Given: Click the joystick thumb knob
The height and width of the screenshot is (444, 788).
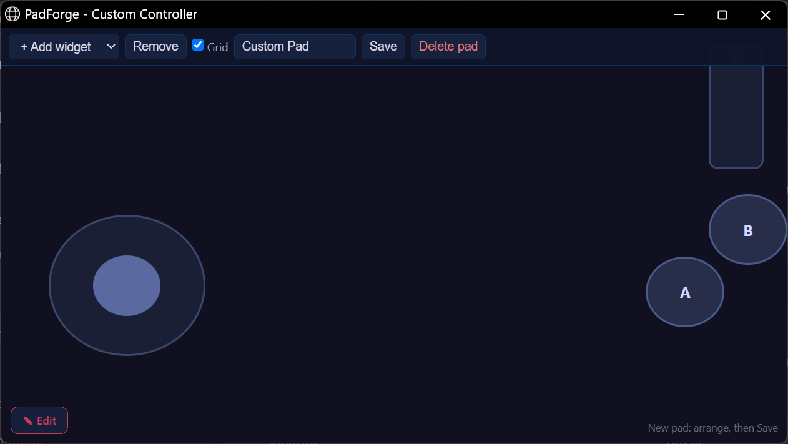Looking at the screenshot, I should [127, 285].
